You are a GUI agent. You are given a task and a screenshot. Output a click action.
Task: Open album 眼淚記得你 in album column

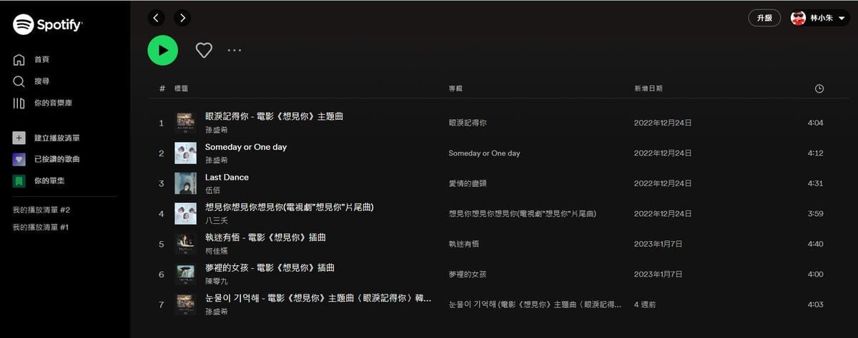[467, 123]
